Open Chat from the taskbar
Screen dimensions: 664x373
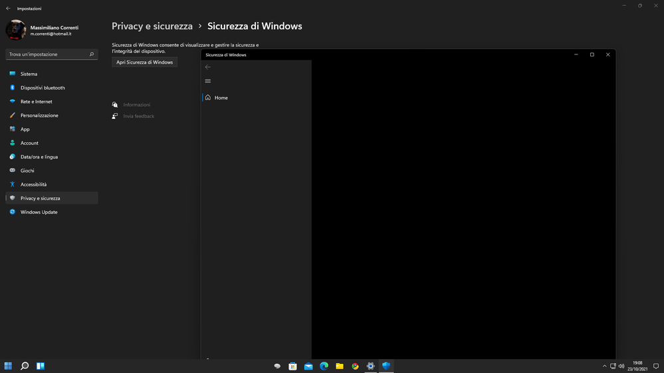(x=277, y=366)
